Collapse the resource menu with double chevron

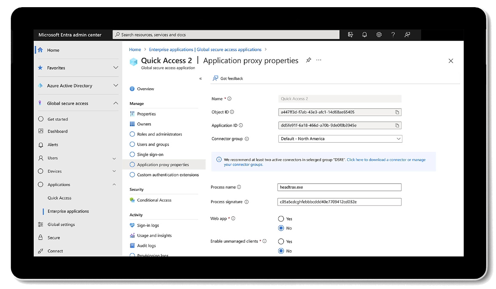200,78
